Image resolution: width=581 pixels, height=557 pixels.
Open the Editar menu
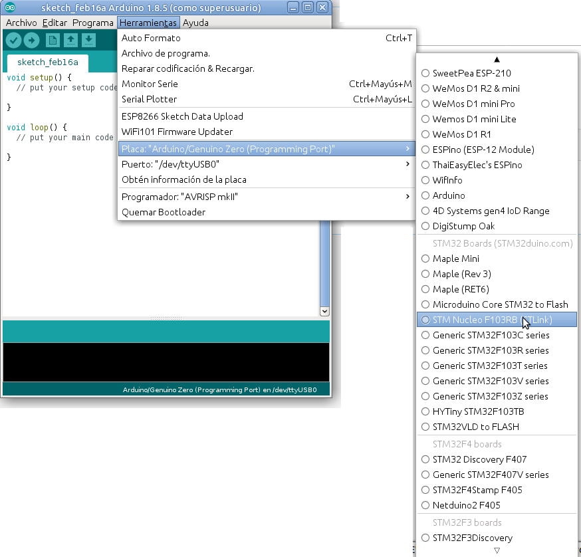coord(55,23)
